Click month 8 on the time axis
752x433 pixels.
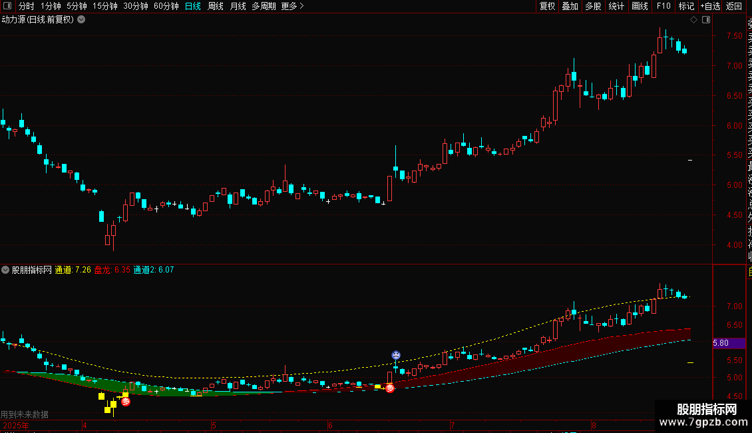[x=593, y=426]
